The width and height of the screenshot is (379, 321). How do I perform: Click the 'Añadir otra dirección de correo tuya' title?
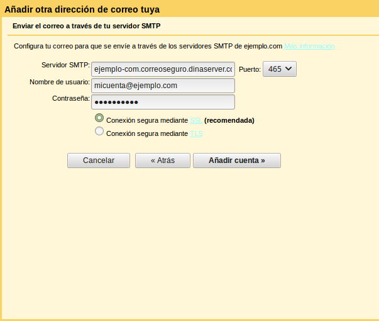82,9
